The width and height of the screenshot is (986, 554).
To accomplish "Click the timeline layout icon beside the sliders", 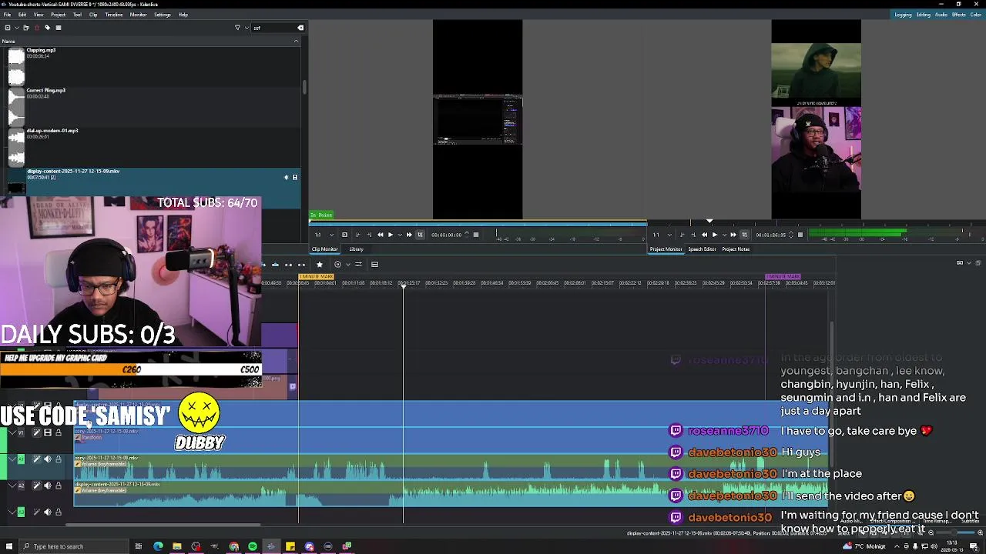I will [x=375, y=265].
